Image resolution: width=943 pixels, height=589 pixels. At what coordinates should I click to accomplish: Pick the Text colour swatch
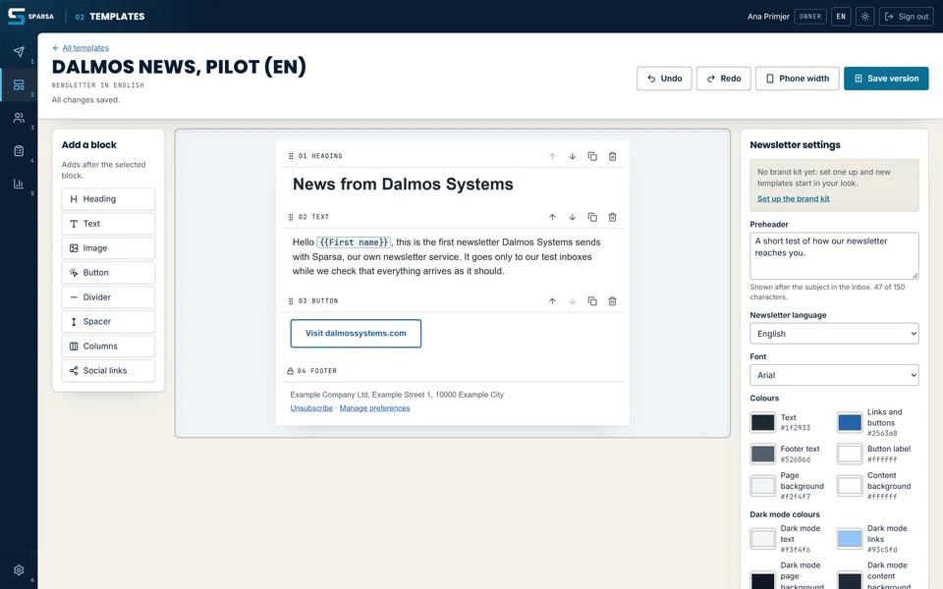pos(762,422)
